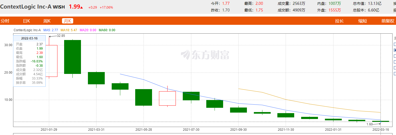Click the 30.00 y-axis label
The height and width of the screenshot is (135, 396).
point(8,45)
